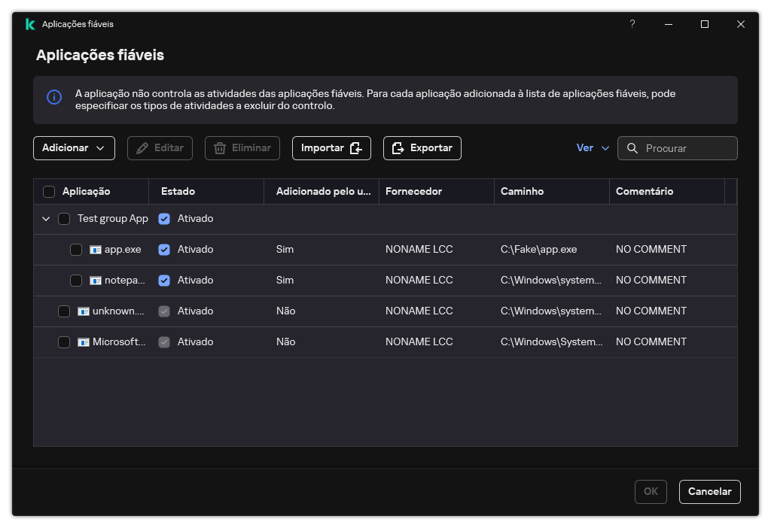This screenshot has width=771, height=528.
Task: Click inside the Procurar search field
Action: 681,148
